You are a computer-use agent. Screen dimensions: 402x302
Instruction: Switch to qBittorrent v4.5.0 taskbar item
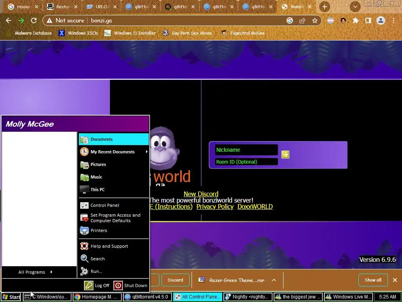(147, 297)
